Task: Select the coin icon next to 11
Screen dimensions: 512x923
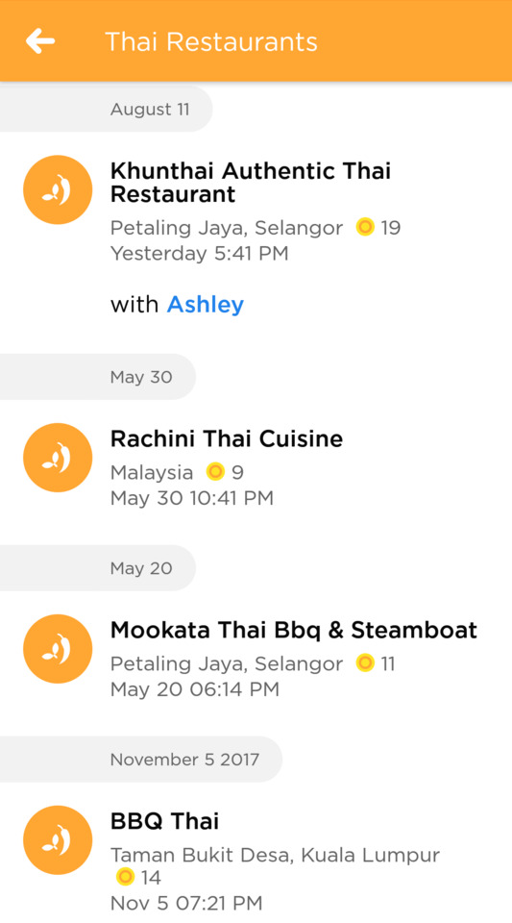Action: click(x=365, y=662)
